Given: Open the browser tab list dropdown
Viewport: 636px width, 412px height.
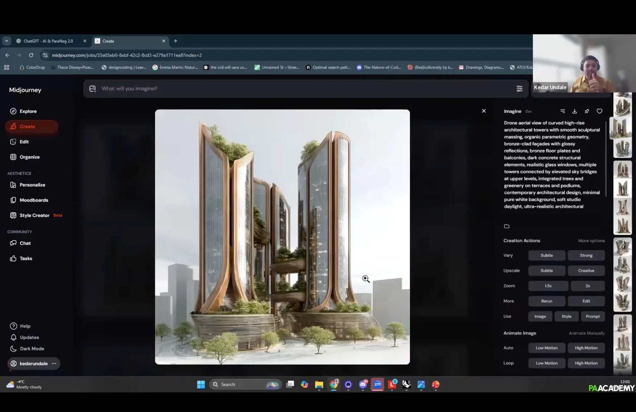Looking at the screenshot, I should (x=7, y=41).
